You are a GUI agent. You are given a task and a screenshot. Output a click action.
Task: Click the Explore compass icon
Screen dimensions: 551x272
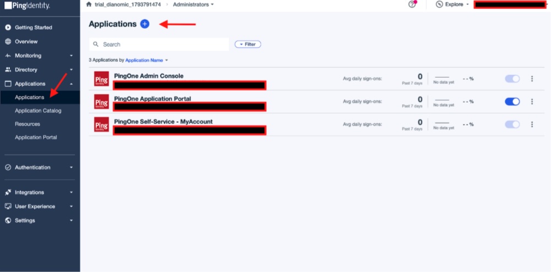click(x=439, y=4)
